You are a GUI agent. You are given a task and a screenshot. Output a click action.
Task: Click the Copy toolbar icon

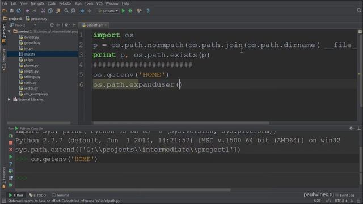point(50,11)
